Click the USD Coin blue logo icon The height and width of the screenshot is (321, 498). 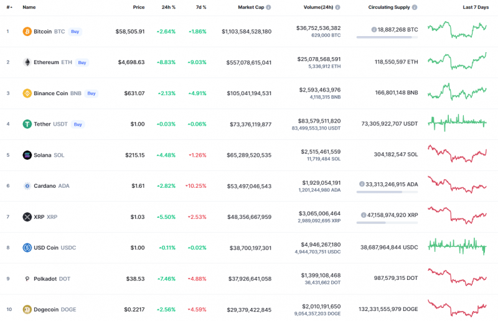[27, 248]
